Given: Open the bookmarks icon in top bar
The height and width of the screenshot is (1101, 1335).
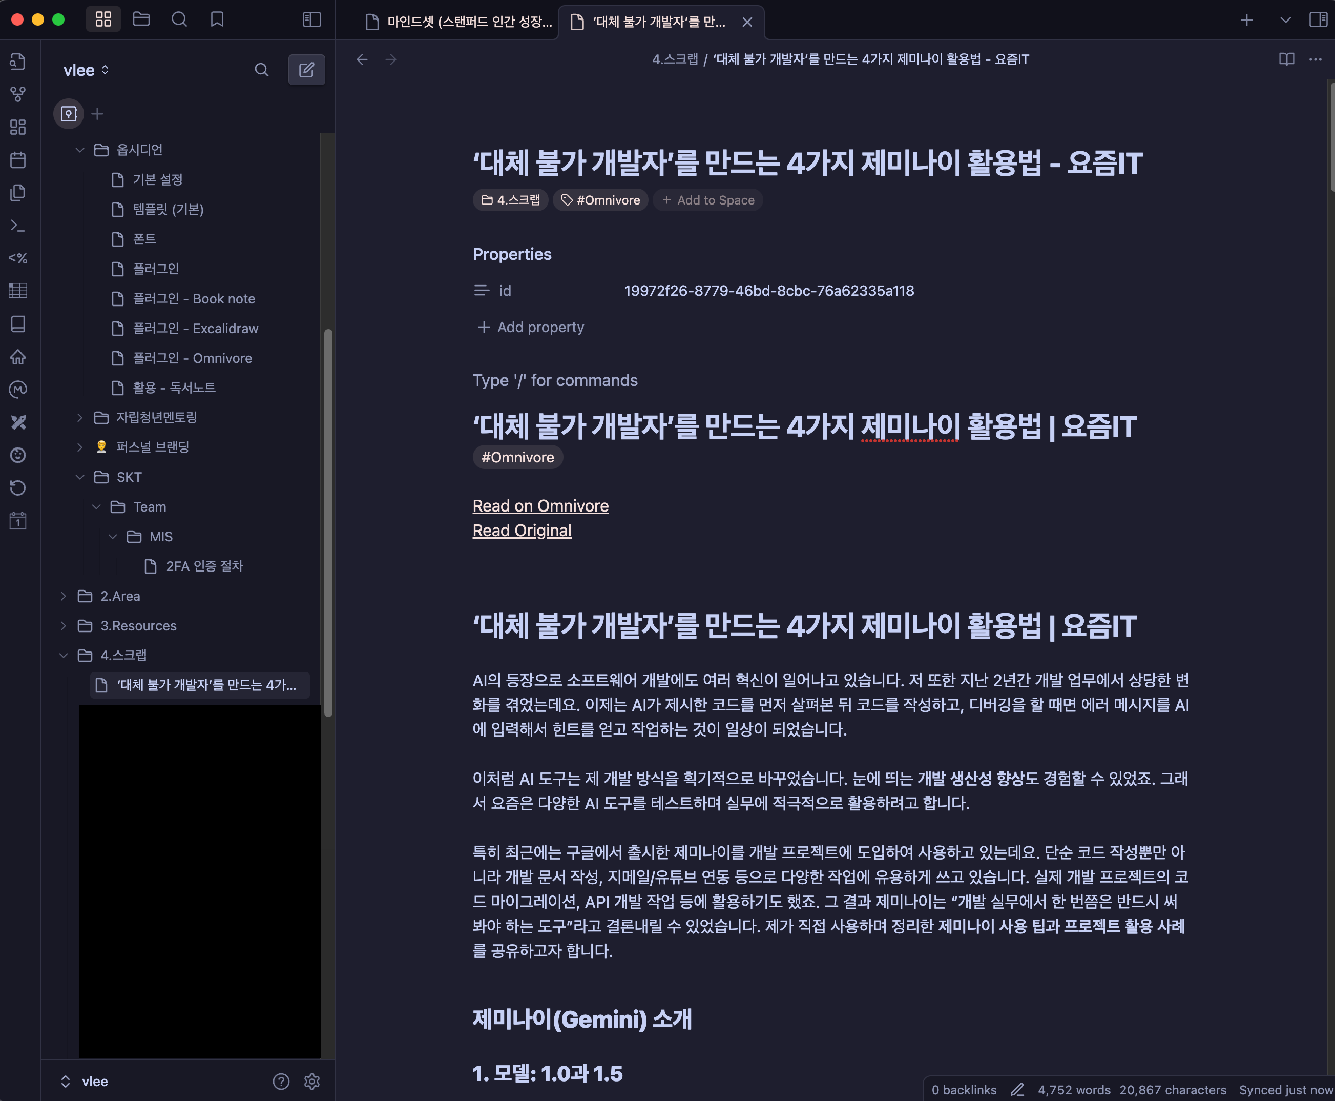Looking at the screenshot, I should point(217,19).
